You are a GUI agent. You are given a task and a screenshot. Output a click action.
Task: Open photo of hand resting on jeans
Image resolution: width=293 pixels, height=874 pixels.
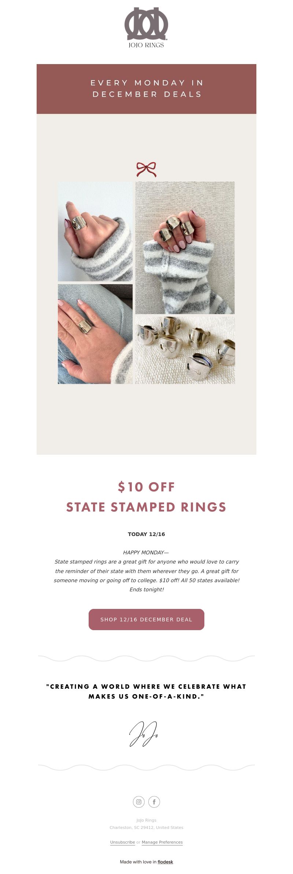pos(95,334)
